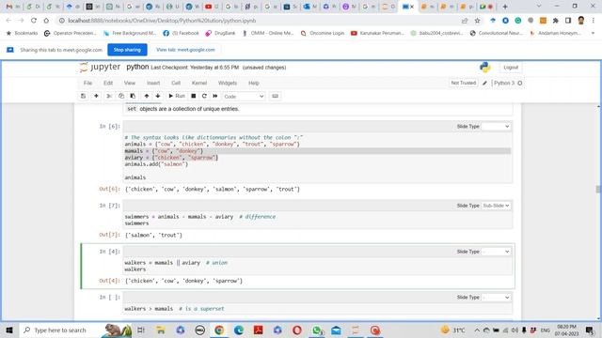Open the Cell menu
602x338 pixels.
click(176, 83)
